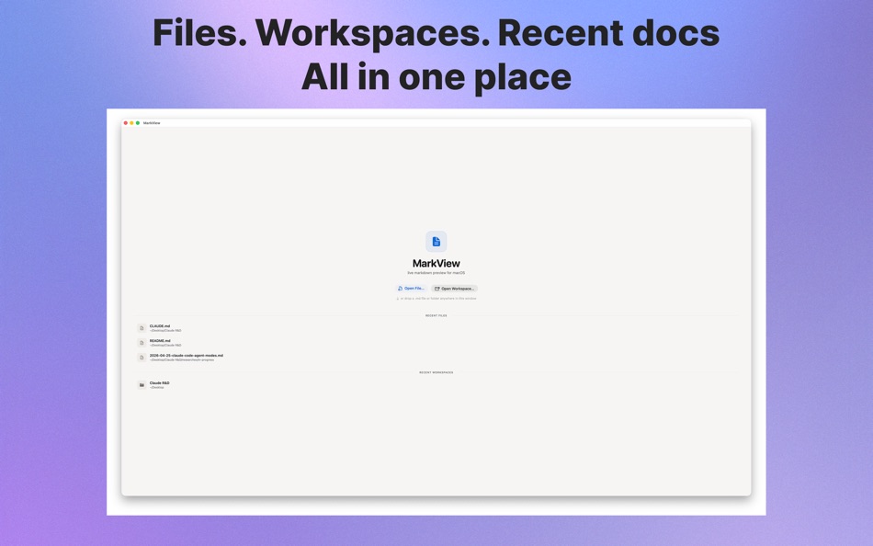Close the MarkView window with red button
This screenshot has height=546, width=873.
(x=125, y=123)
